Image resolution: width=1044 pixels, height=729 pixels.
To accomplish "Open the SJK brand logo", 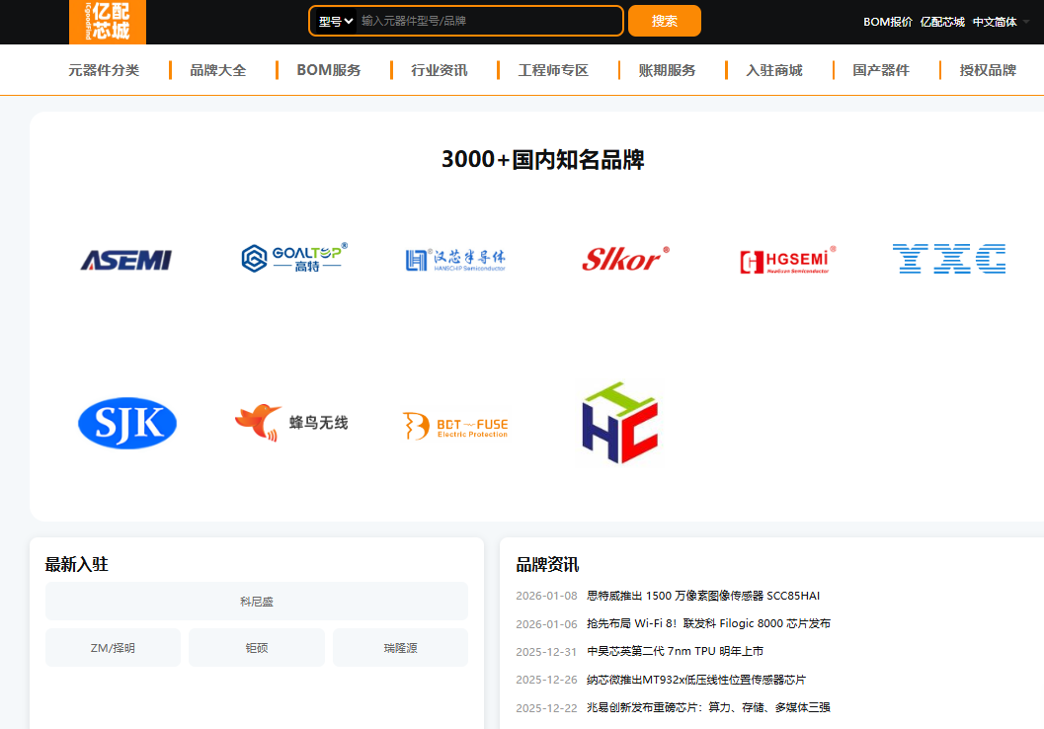I will 127,423.
